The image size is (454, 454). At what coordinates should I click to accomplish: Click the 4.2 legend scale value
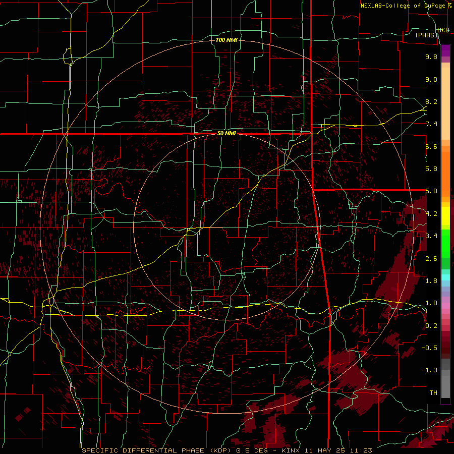pos(431,214)
